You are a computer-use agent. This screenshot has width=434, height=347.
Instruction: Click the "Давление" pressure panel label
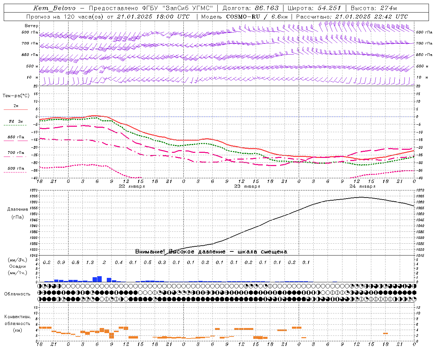coord(18,209)
